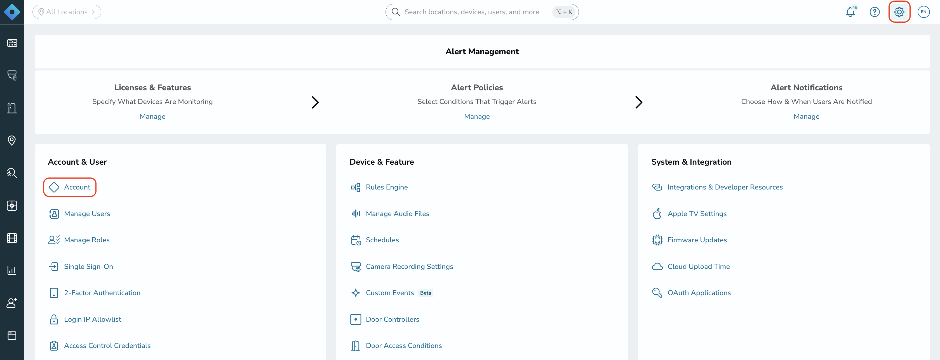
Task: Click Manage under Alert Policies
Action: click(x=477, y=116)
